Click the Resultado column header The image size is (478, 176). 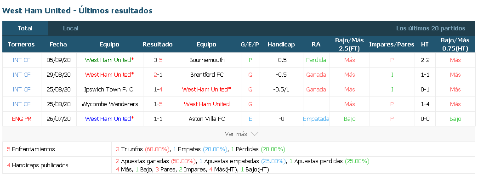158,45
